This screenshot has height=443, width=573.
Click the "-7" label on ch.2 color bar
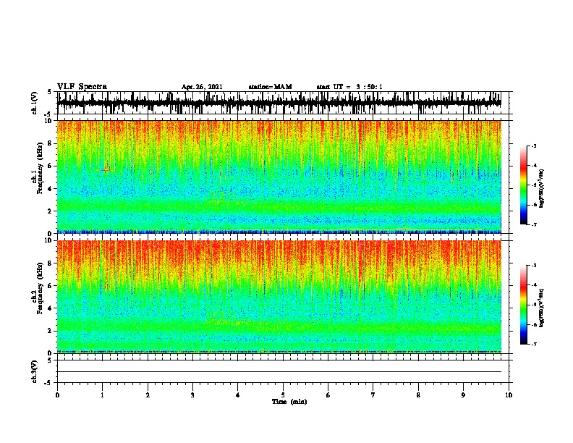(534, 344)
